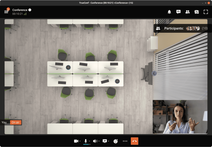
Task: Open the chat panel
Action: click(x=178, y=12)
